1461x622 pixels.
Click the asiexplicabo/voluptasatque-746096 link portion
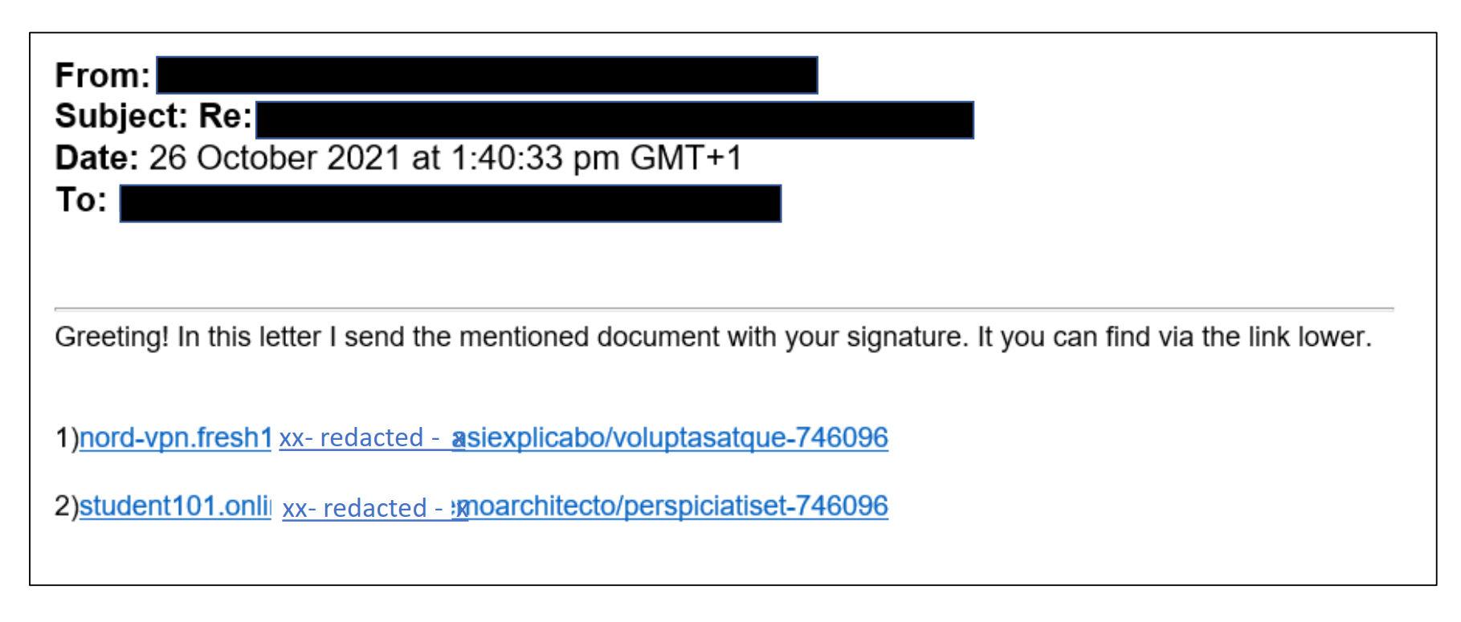(671, 438)
